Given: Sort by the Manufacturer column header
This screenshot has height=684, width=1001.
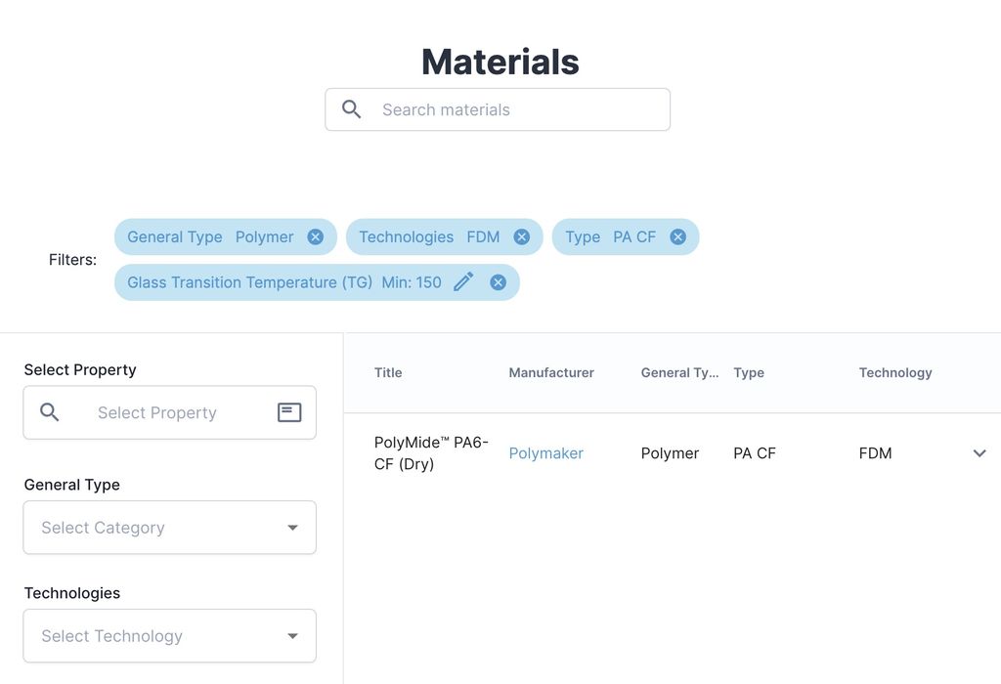Looking at the screenshot, I should 551,372.
